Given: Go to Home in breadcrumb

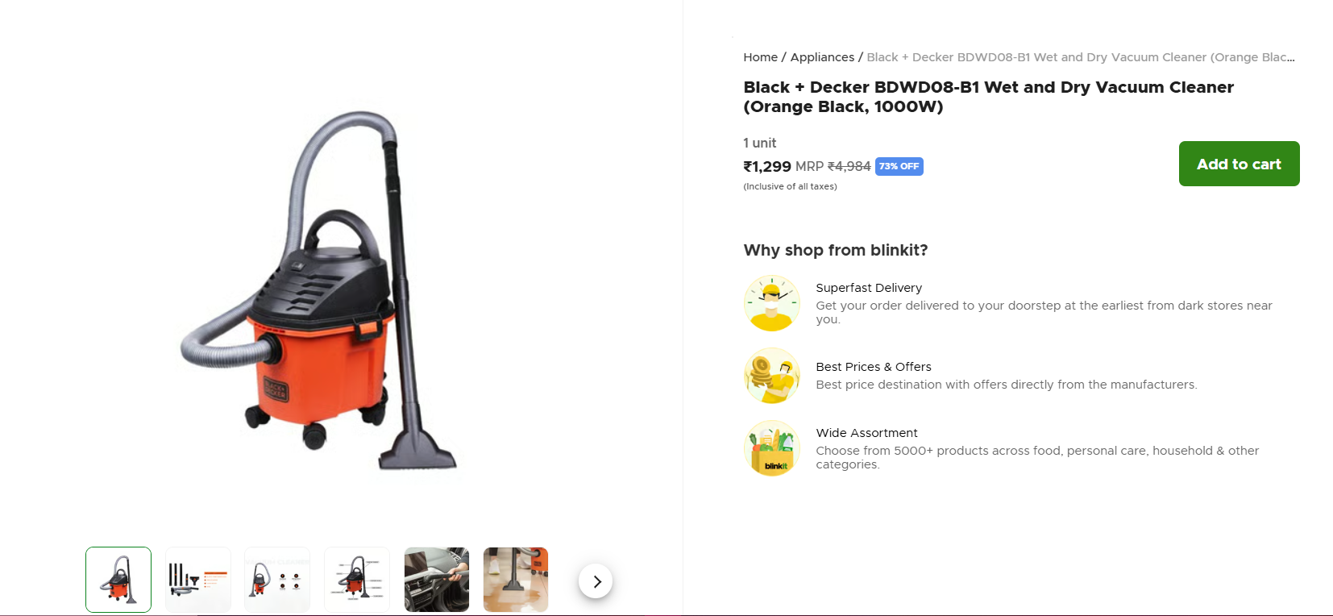Looking at the screenshot, I should [x=760, y=57].
